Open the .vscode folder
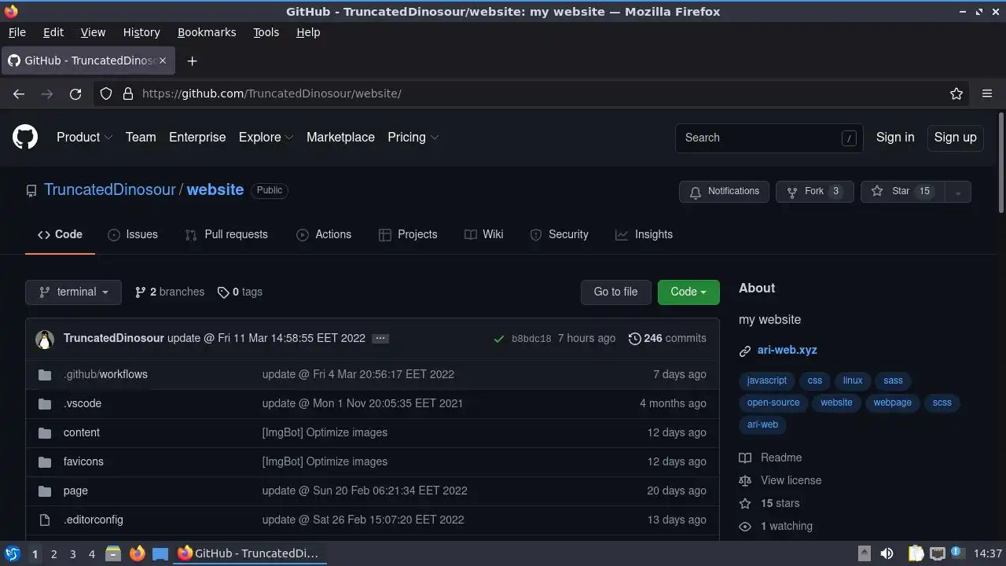The height and width of the screenshot is (566, 1006). (x=83, y=403)
